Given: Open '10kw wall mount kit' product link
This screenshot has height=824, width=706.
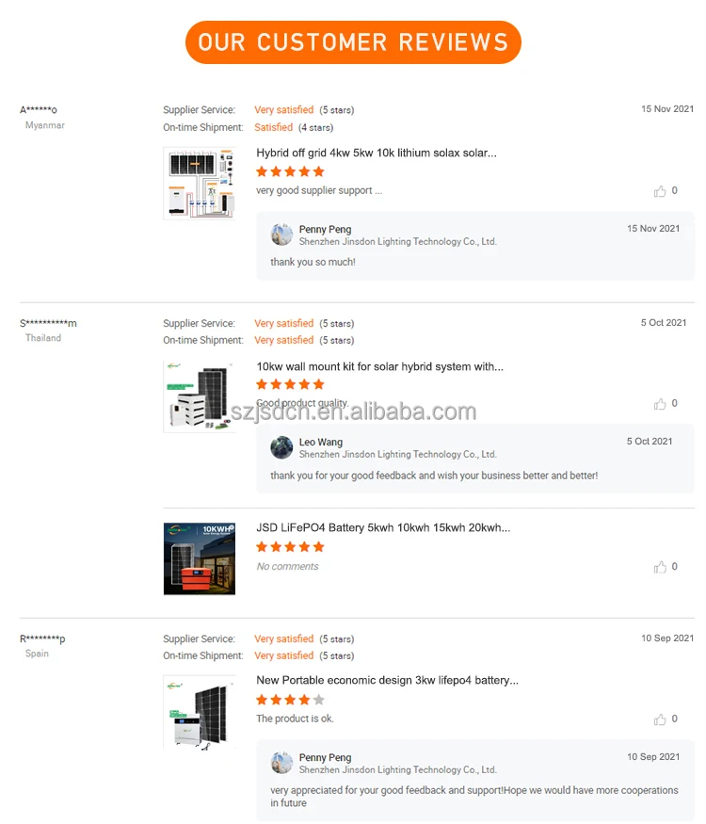Looking at the screenshot, I should 379,366.
